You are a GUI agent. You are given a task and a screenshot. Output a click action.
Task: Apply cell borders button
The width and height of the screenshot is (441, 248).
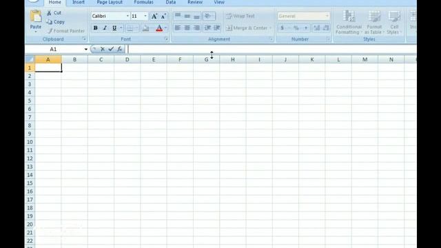(130, 28)
